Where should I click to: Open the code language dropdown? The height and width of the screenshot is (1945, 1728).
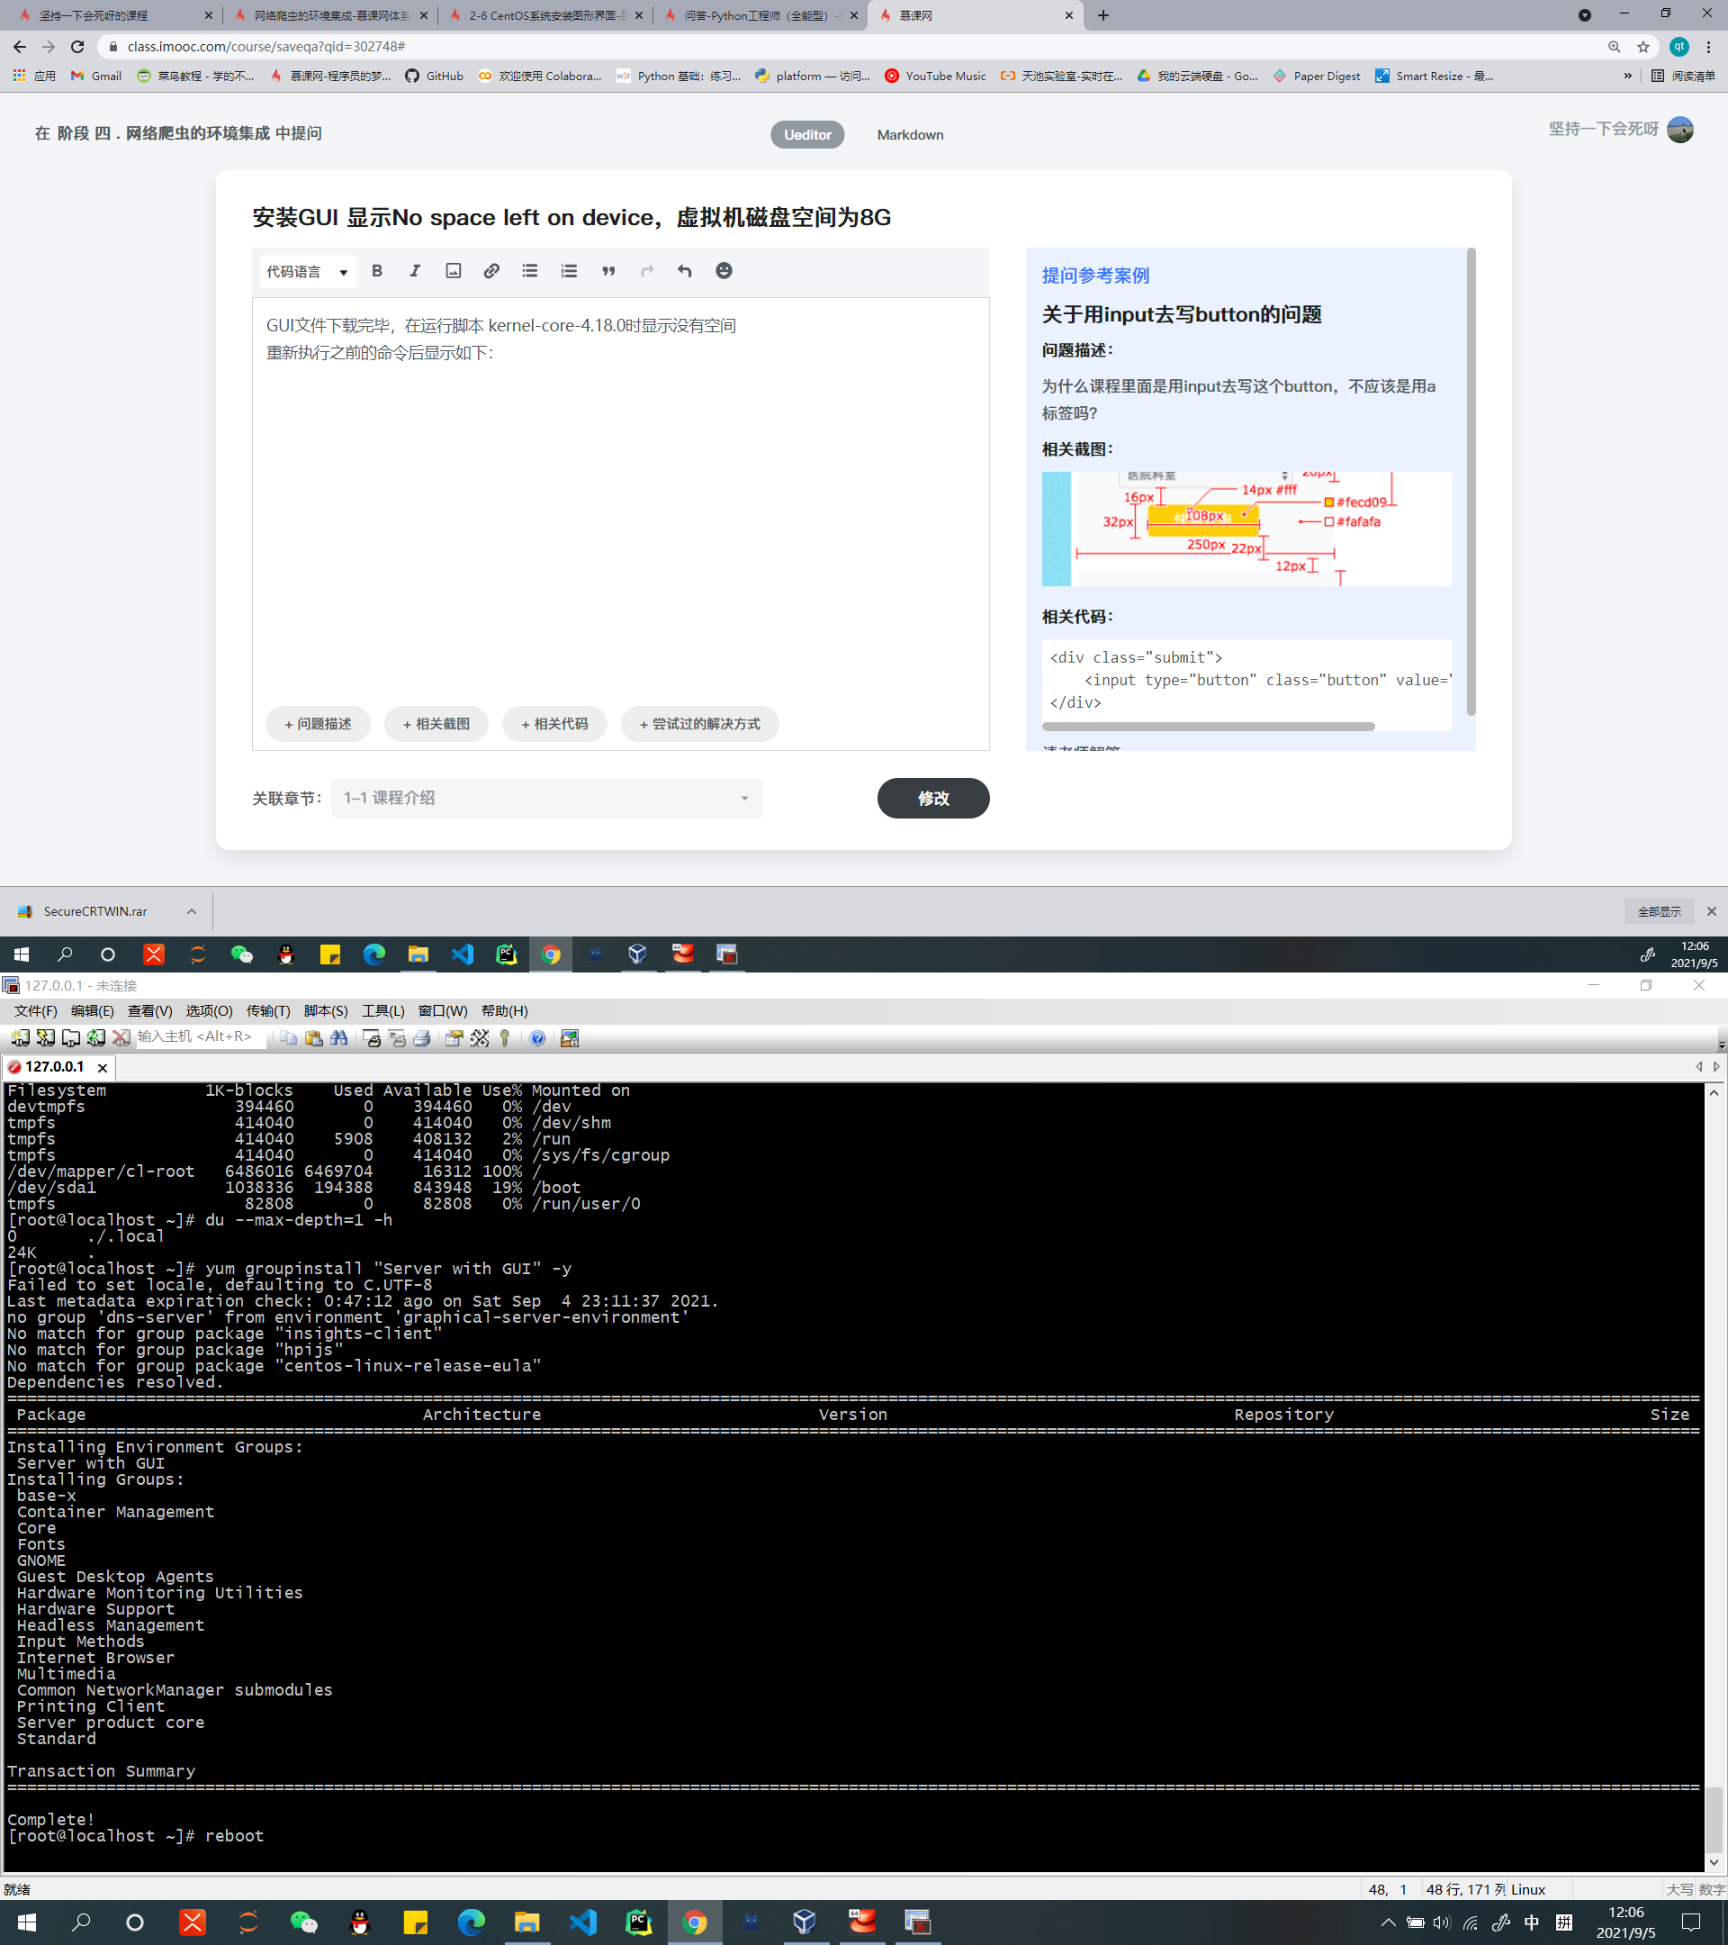tap(307, 271)
